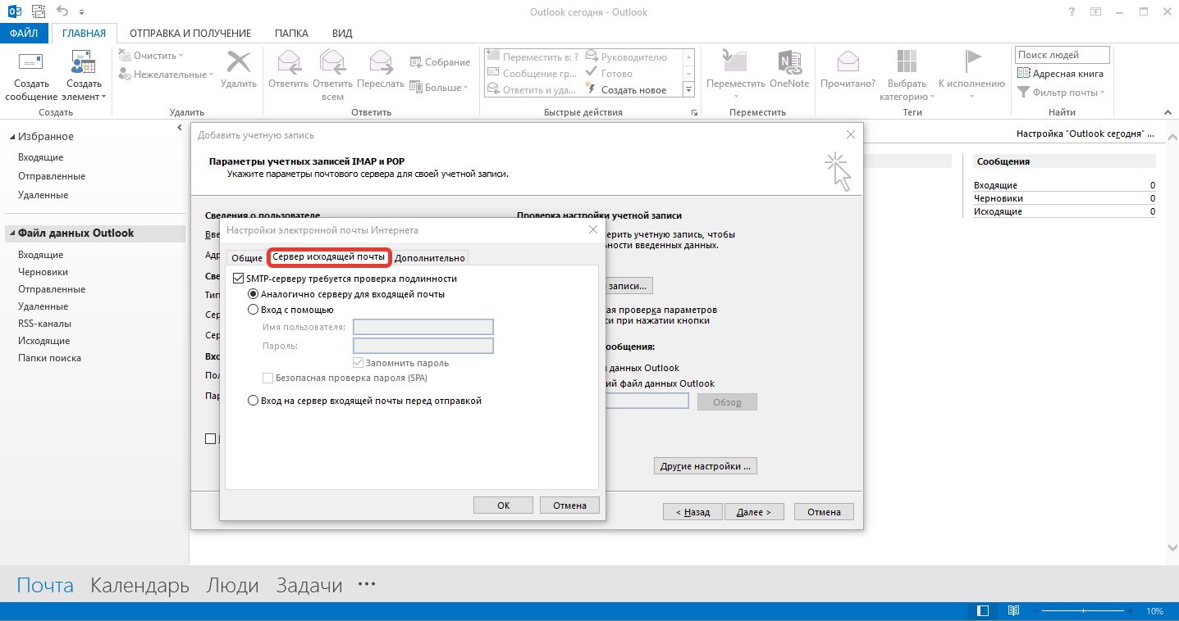Minimize the folder pane arrow
This screenshot has width=1179, height=621.
click(x=180, y=129)
